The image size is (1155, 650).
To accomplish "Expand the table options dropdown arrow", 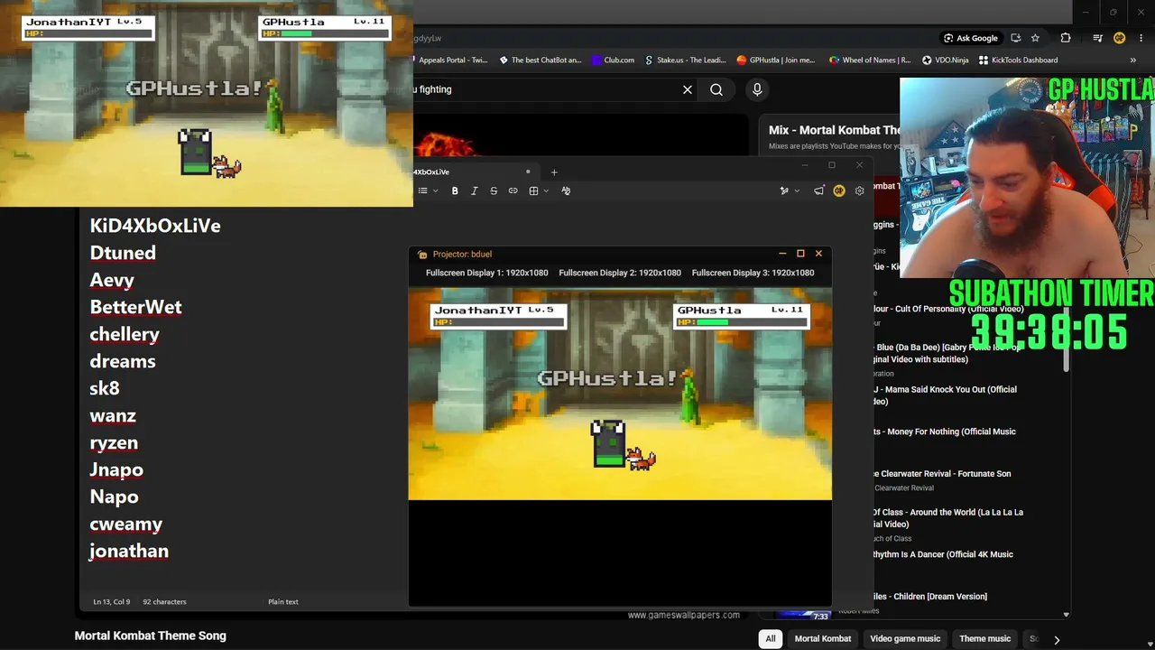I will point(546,190).
